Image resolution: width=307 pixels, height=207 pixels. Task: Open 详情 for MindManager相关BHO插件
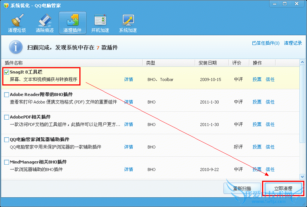point(129,169)
